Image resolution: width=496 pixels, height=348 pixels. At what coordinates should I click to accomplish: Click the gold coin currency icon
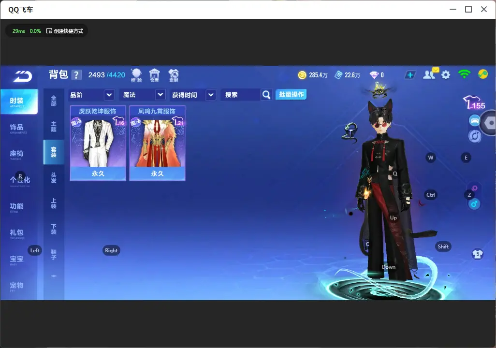click(302, 75)
